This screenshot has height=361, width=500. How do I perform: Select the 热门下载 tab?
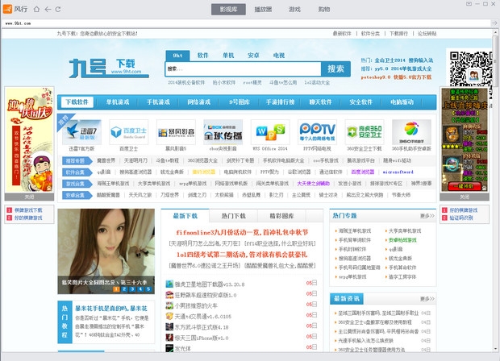click(233, 216)
